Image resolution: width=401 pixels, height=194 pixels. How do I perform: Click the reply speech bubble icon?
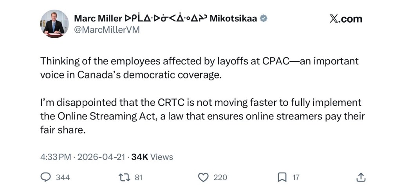[46, 178]
